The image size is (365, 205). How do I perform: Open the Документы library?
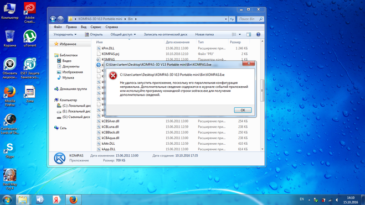coord(68,66)
